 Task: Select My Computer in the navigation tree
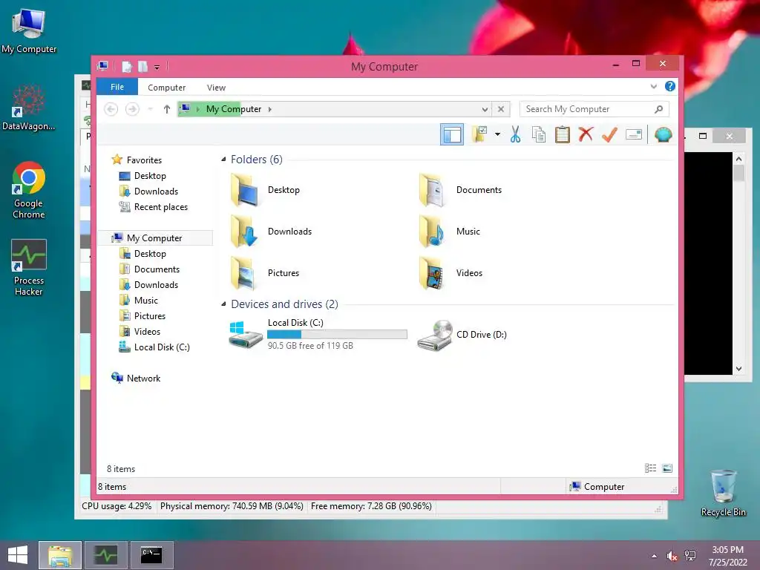point(154,238)
